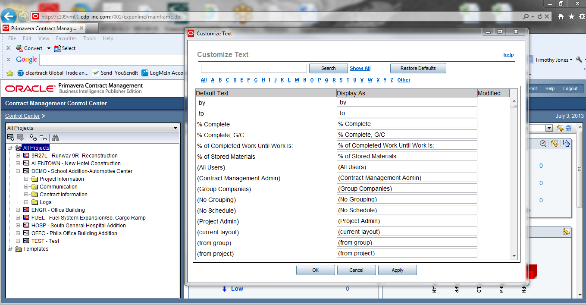This screenshot has height=305, width=586.
Task: Collapse the DEMO project node
Action: pos(18,171)
